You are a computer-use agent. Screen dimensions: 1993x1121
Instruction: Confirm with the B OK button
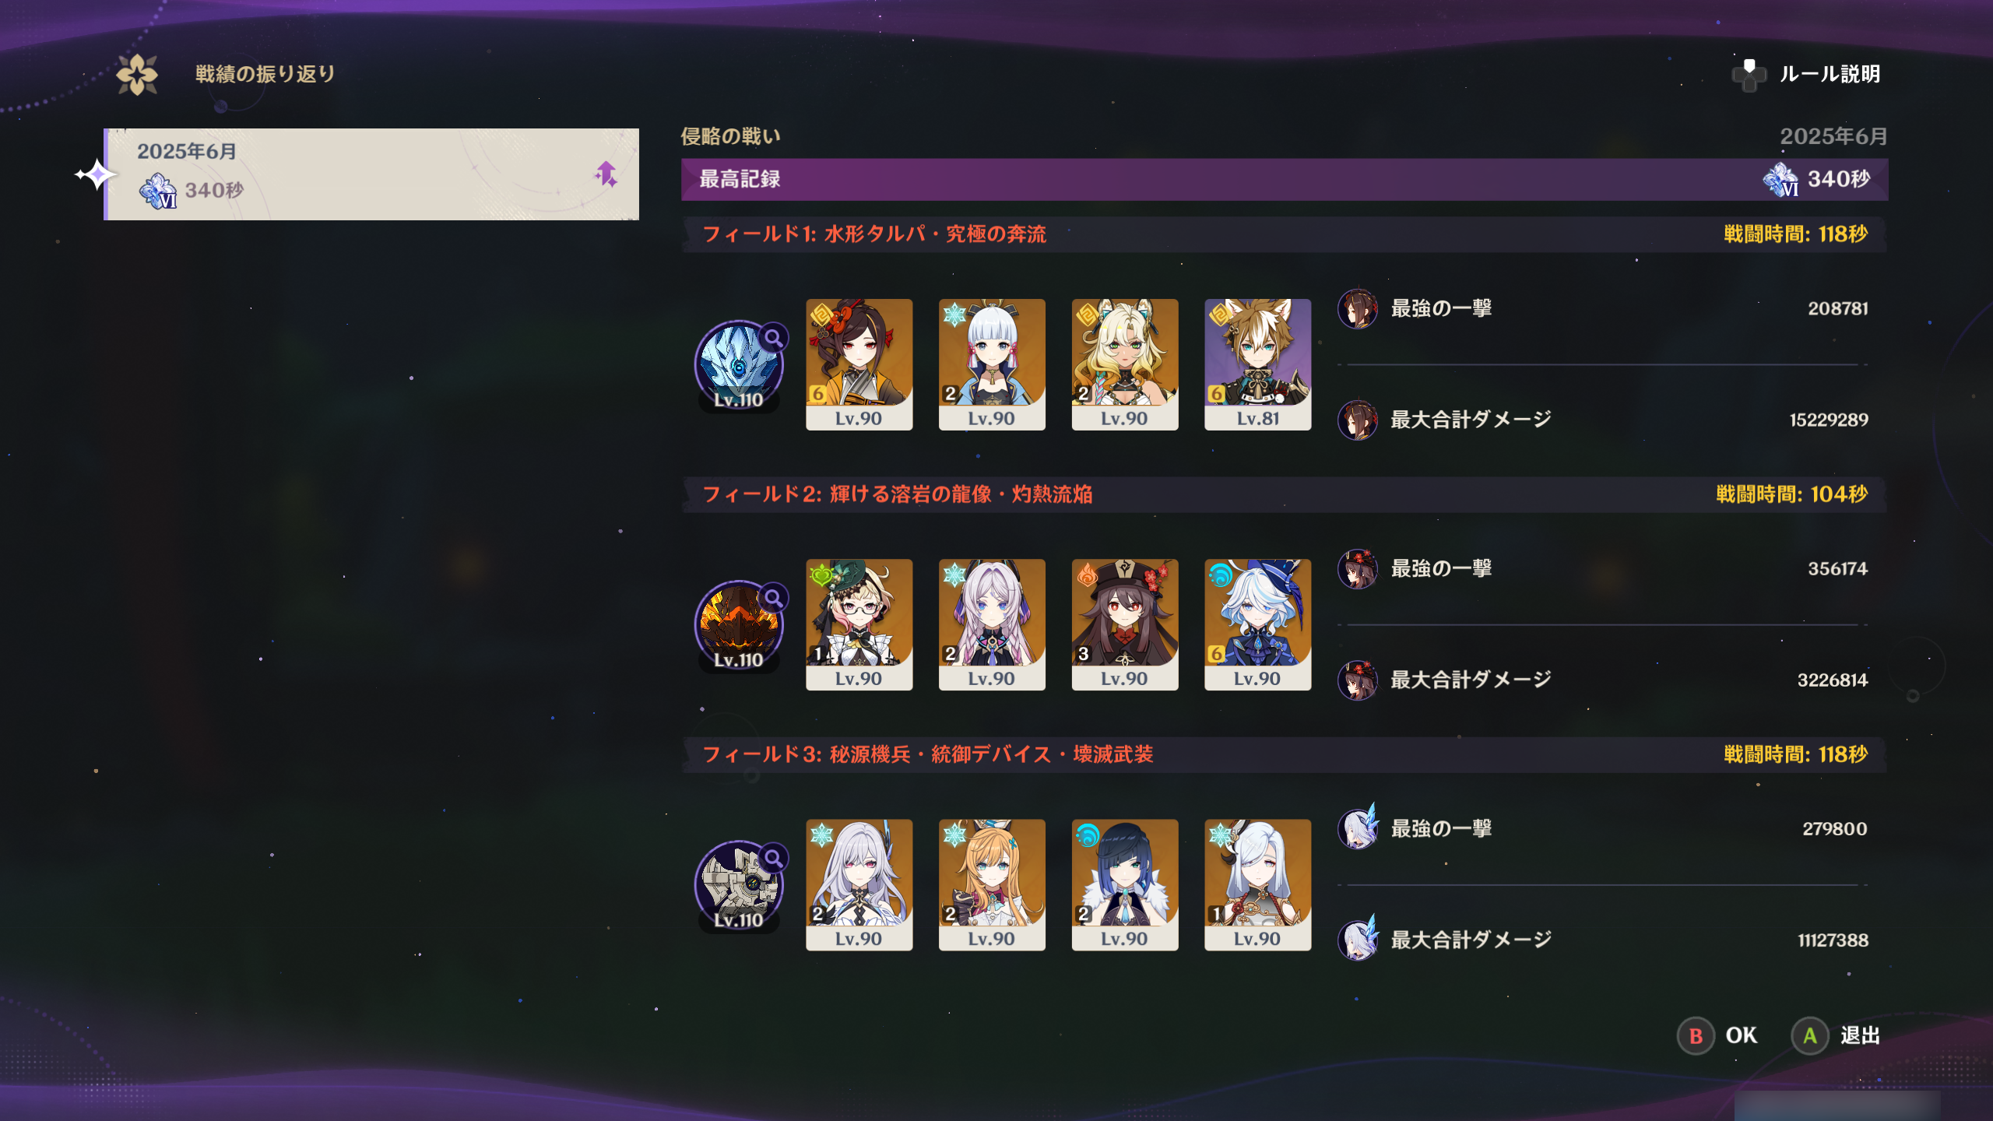[x=1717, y=1035]
